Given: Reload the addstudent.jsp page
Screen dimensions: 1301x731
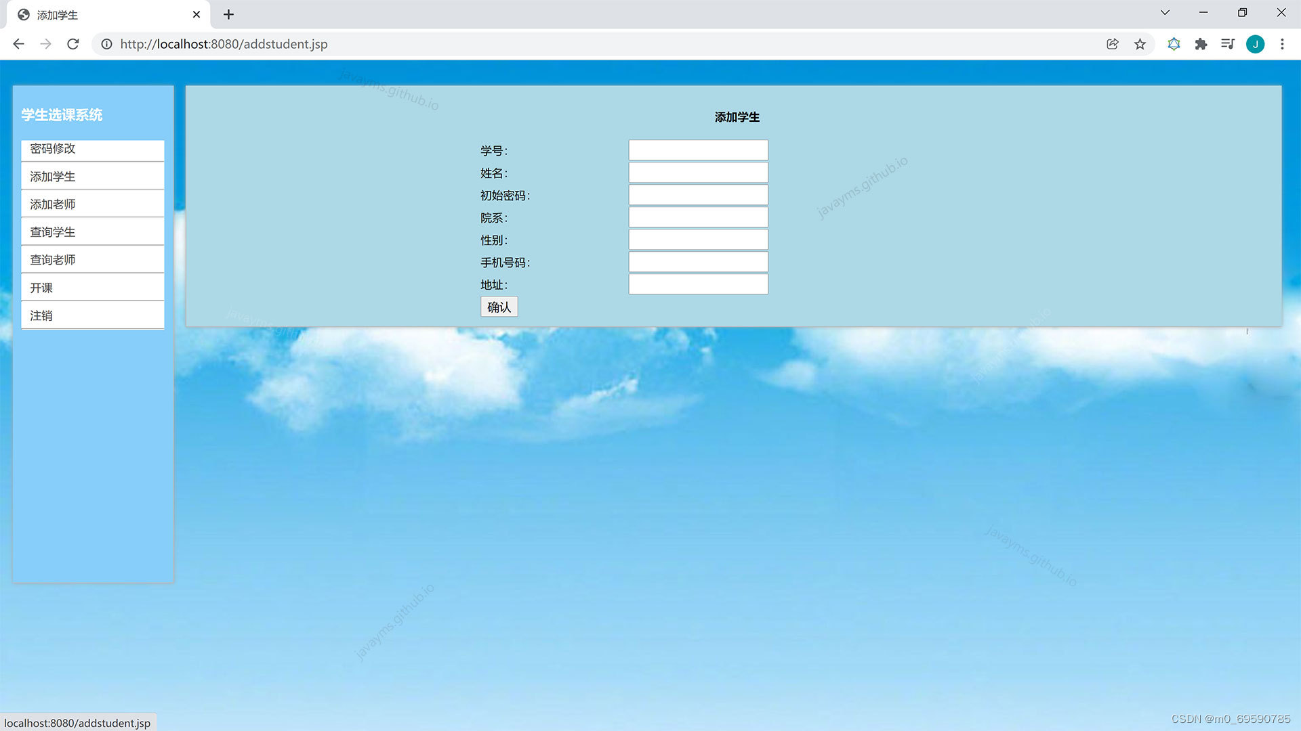Looking at the screenshot, I should click(x=73, y=44).
